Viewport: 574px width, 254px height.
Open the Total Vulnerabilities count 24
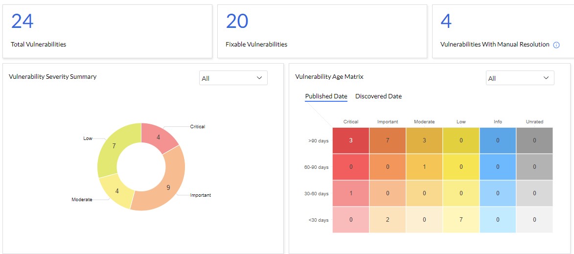[22, 22]
